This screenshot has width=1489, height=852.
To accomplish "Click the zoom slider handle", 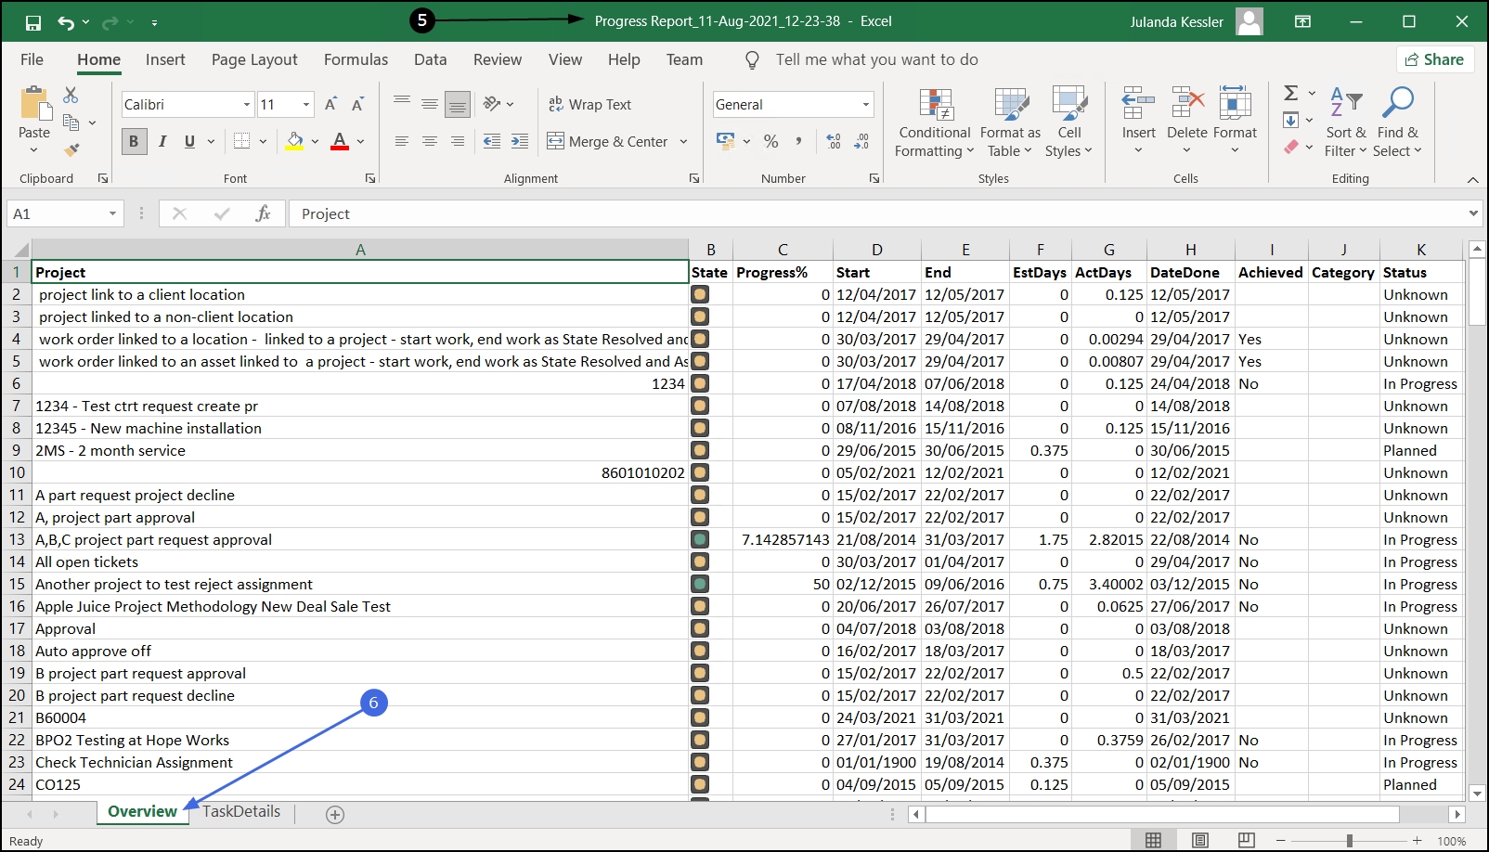I will tap(1349, 841).
